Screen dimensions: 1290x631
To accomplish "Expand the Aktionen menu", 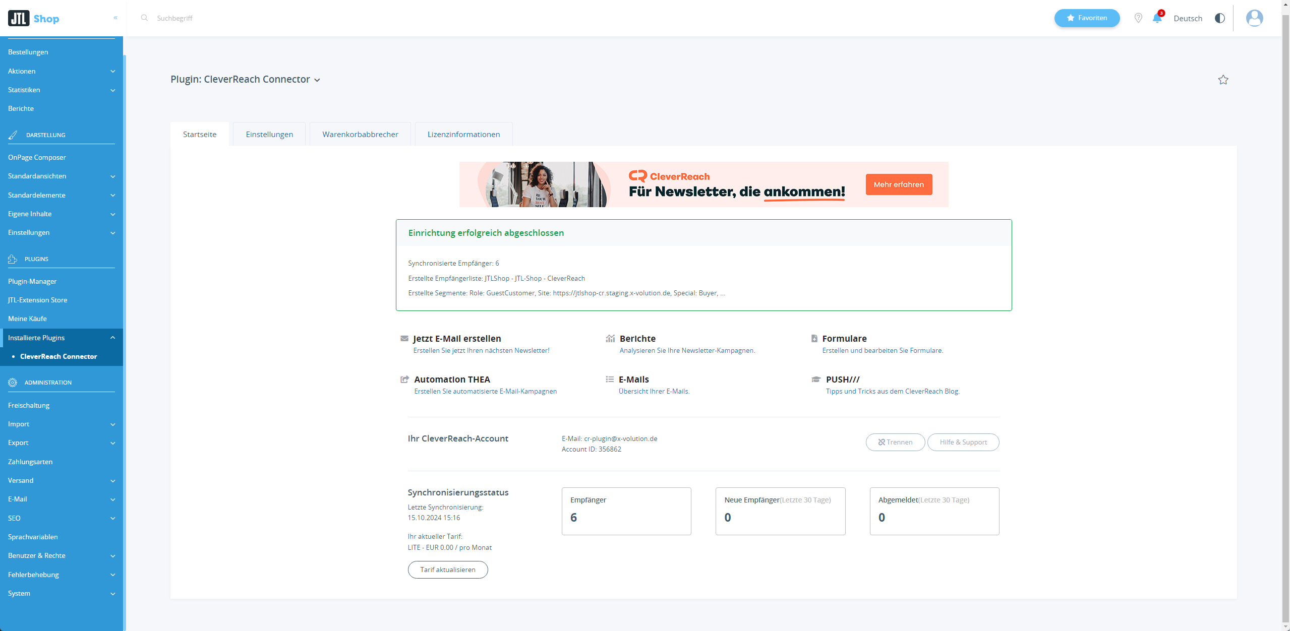I will click(x=62, y=71).
